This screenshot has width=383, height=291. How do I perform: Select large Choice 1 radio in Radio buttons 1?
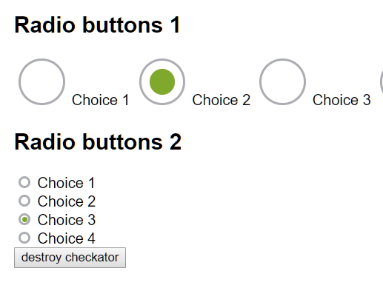[x=41, y=81]
